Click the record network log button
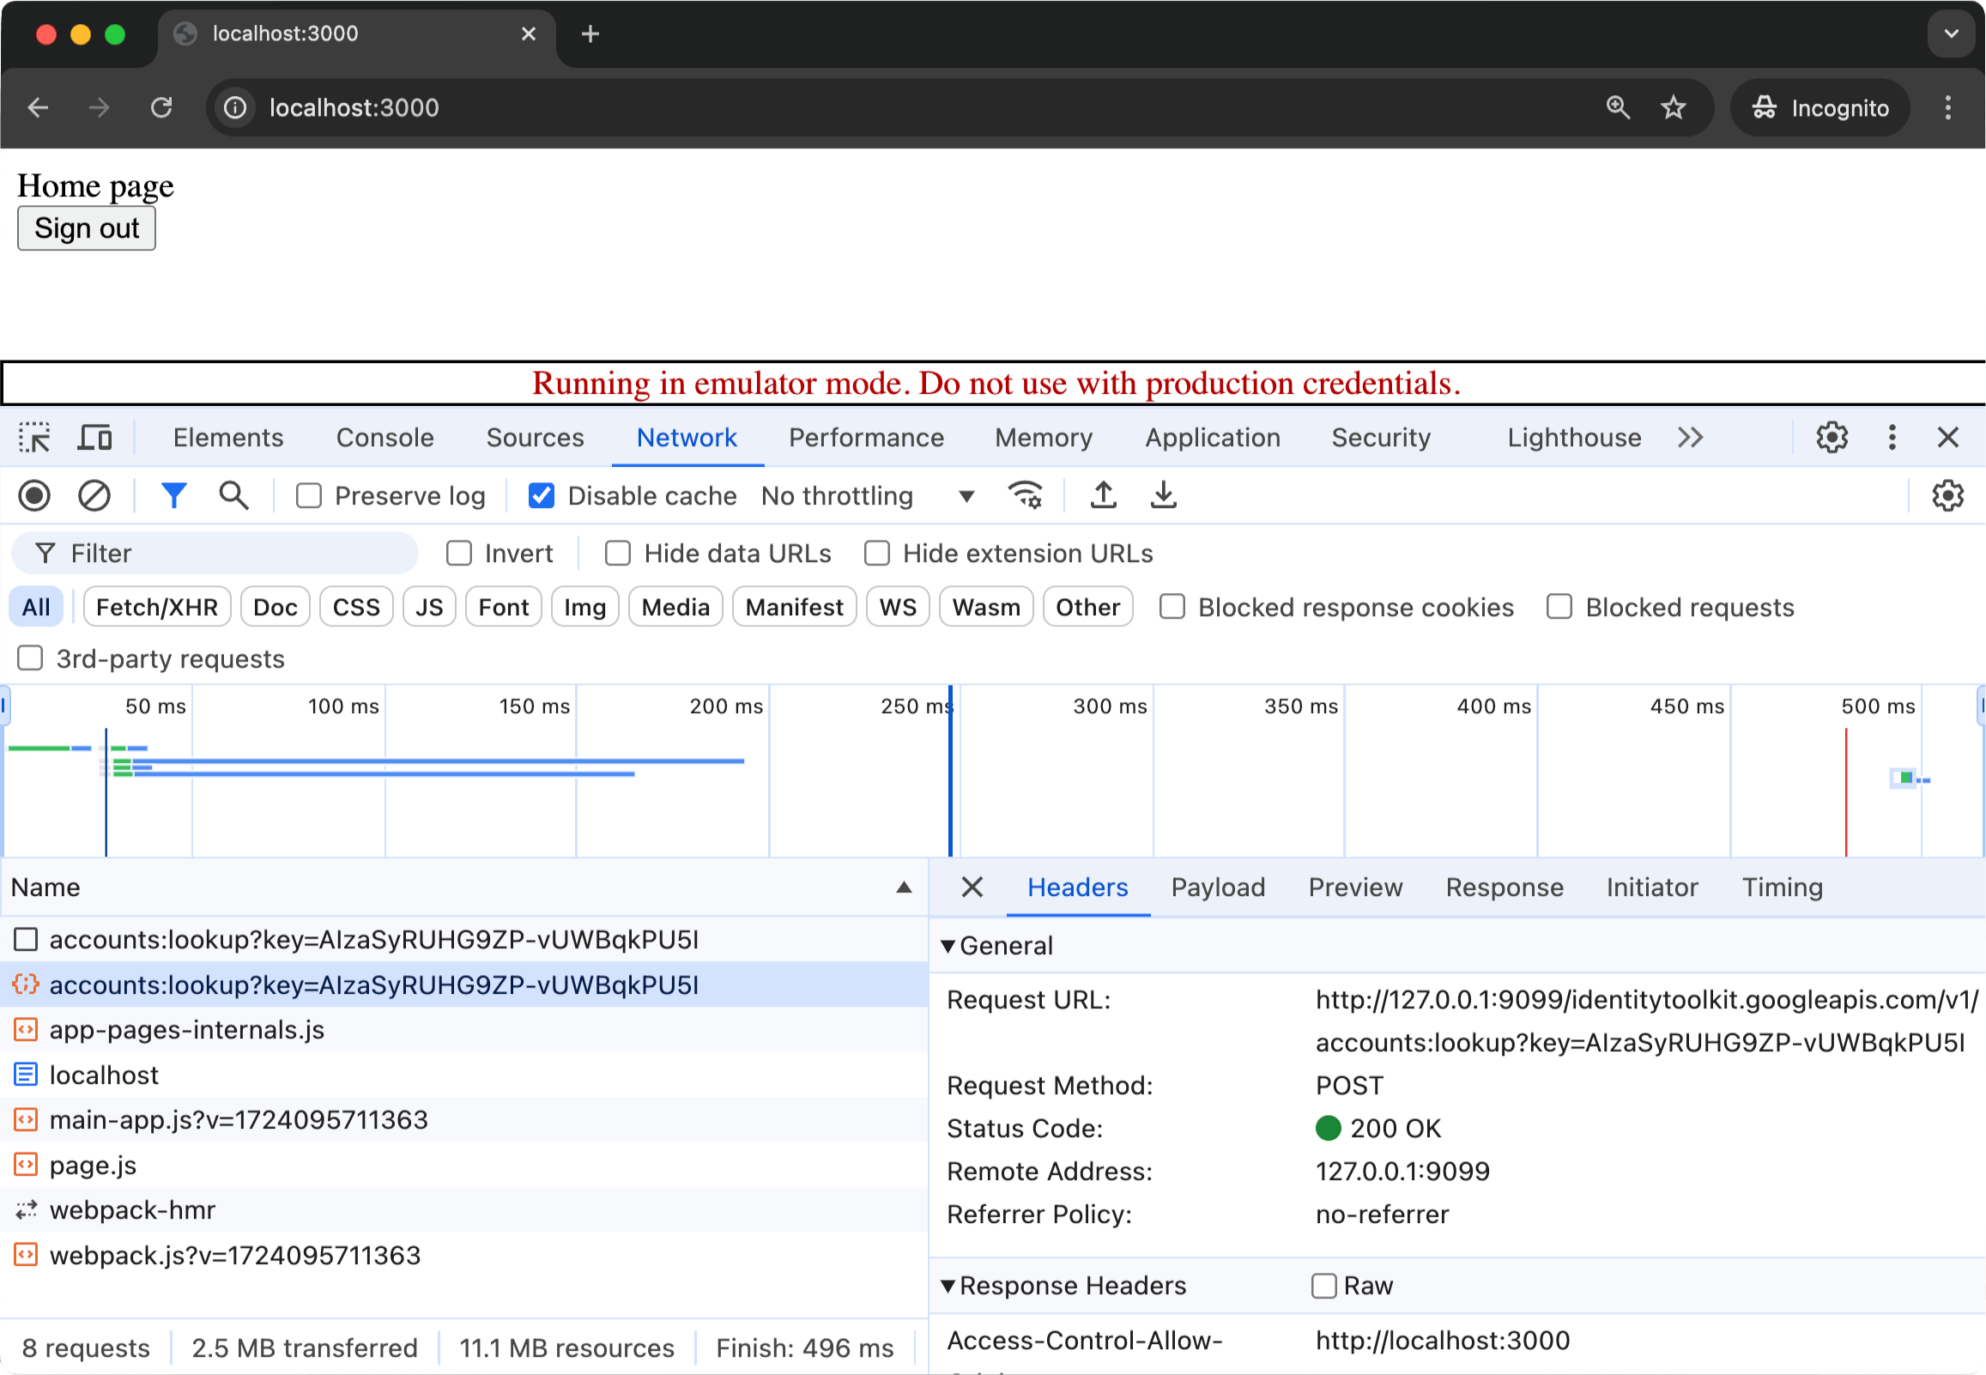The width and height of the screenshot is (1986, 1375). (34, 496)
